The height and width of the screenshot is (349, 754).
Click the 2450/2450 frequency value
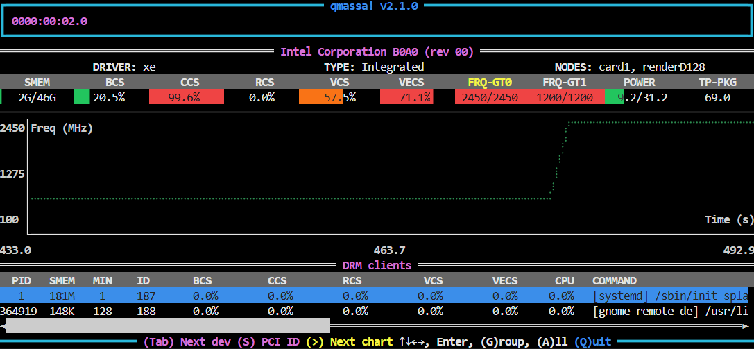click(490, 98)
